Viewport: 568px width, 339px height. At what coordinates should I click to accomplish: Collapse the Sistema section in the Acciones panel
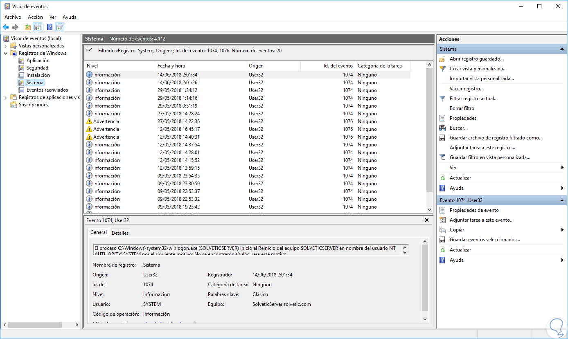pyautogui.click(x=563, y=49)
